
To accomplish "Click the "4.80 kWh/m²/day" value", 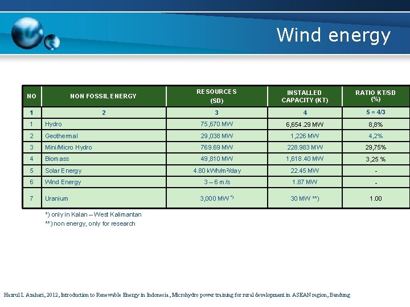I will click(x=217, y=171).
